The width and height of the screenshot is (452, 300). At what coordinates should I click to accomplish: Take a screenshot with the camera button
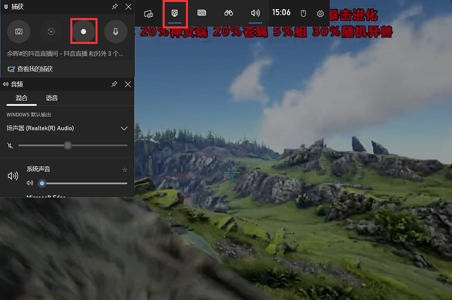pos(19,32)
